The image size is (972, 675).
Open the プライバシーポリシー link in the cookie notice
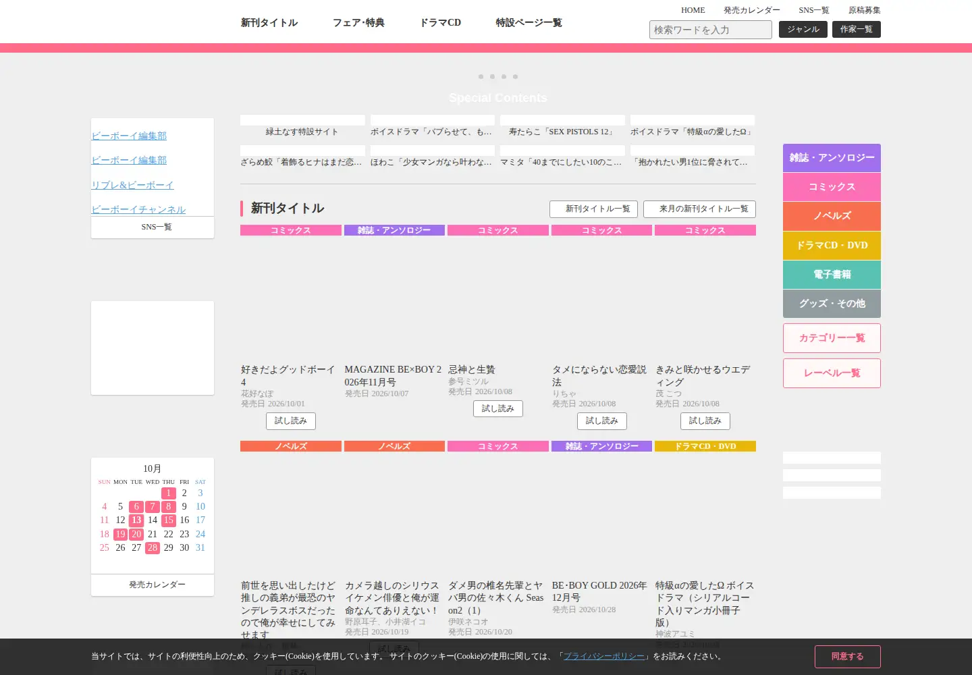(604, 656)
